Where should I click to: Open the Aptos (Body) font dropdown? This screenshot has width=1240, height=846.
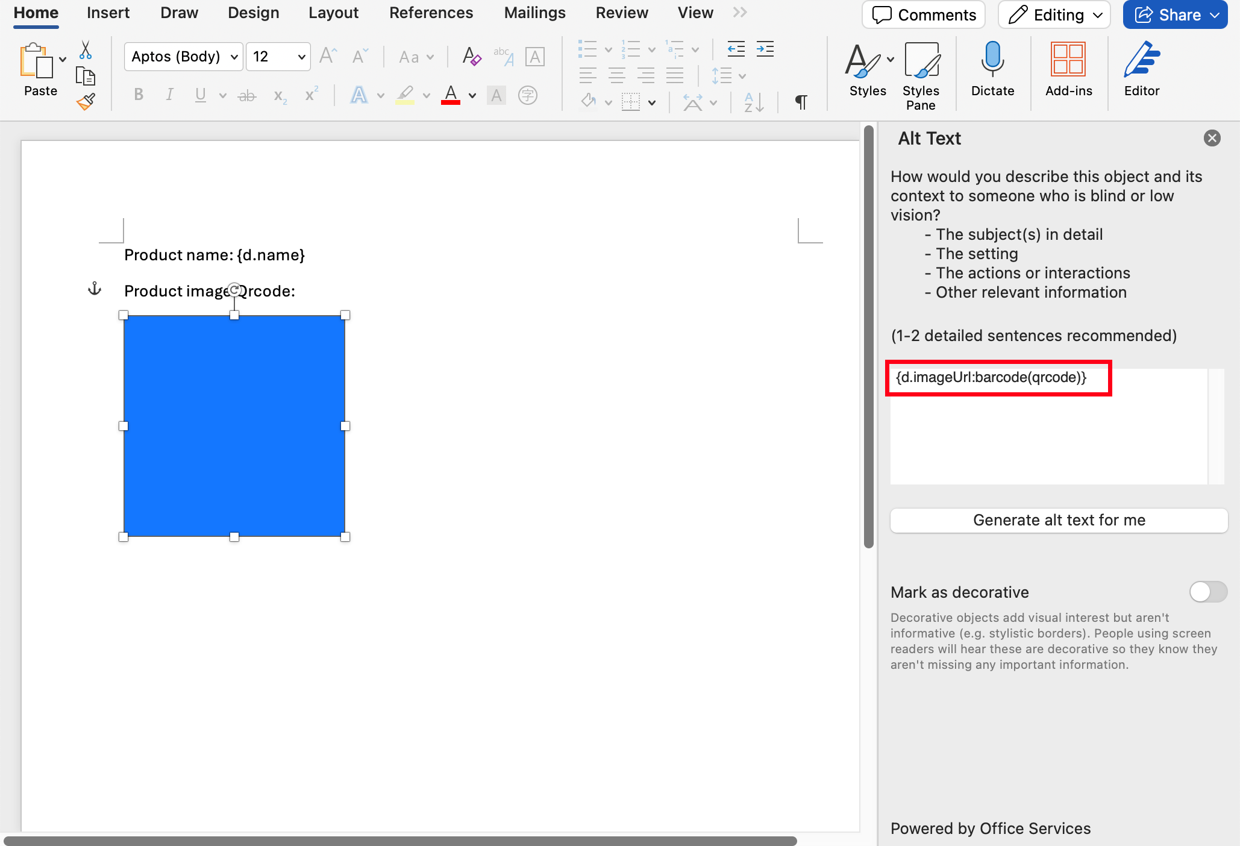click(234, 57)
